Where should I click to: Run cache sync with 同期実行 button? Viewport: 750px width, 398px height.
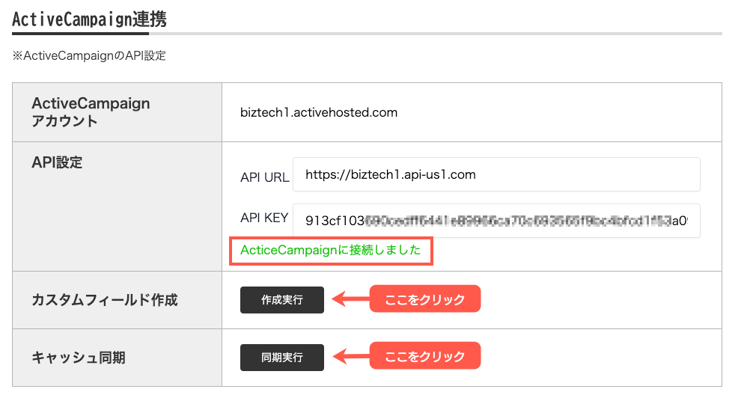282,358
